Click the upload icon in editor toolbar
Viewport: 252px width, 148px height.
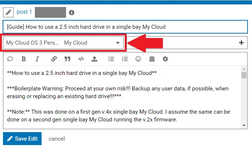click(x=94, y=59)
